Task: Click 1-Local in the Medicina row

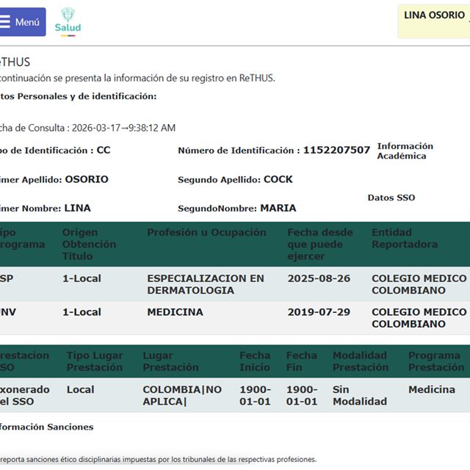Action: pos(82,312)
